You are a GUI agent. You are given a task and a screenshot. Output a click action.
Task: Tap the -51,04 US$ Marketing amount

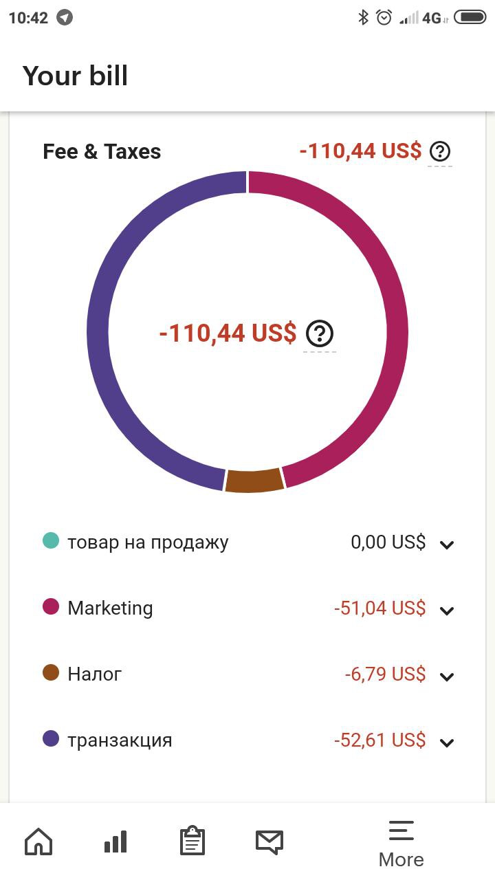point(379,608)
